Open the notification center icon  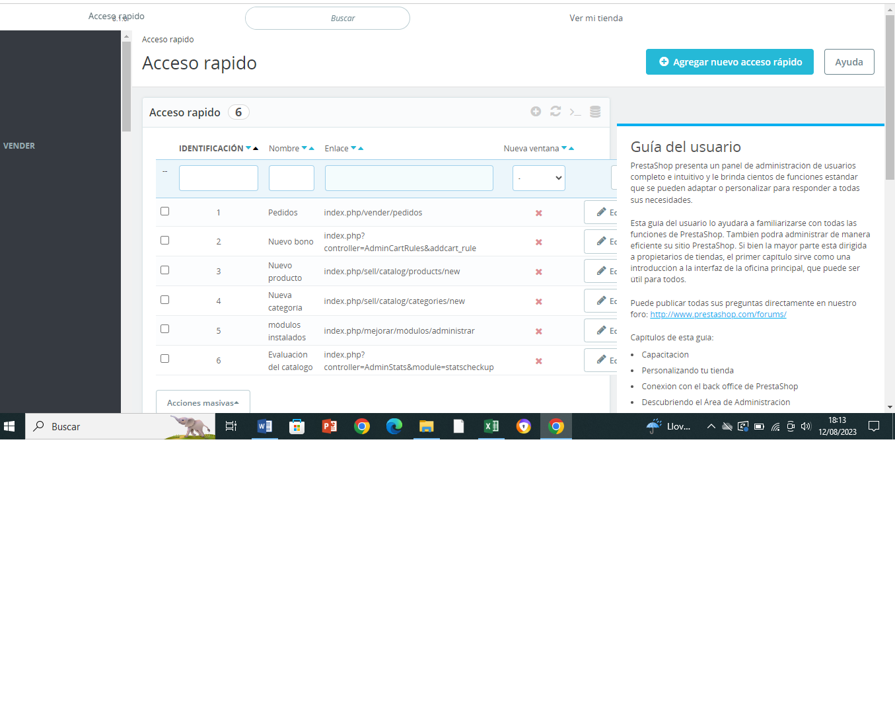[x=874, y=426]
